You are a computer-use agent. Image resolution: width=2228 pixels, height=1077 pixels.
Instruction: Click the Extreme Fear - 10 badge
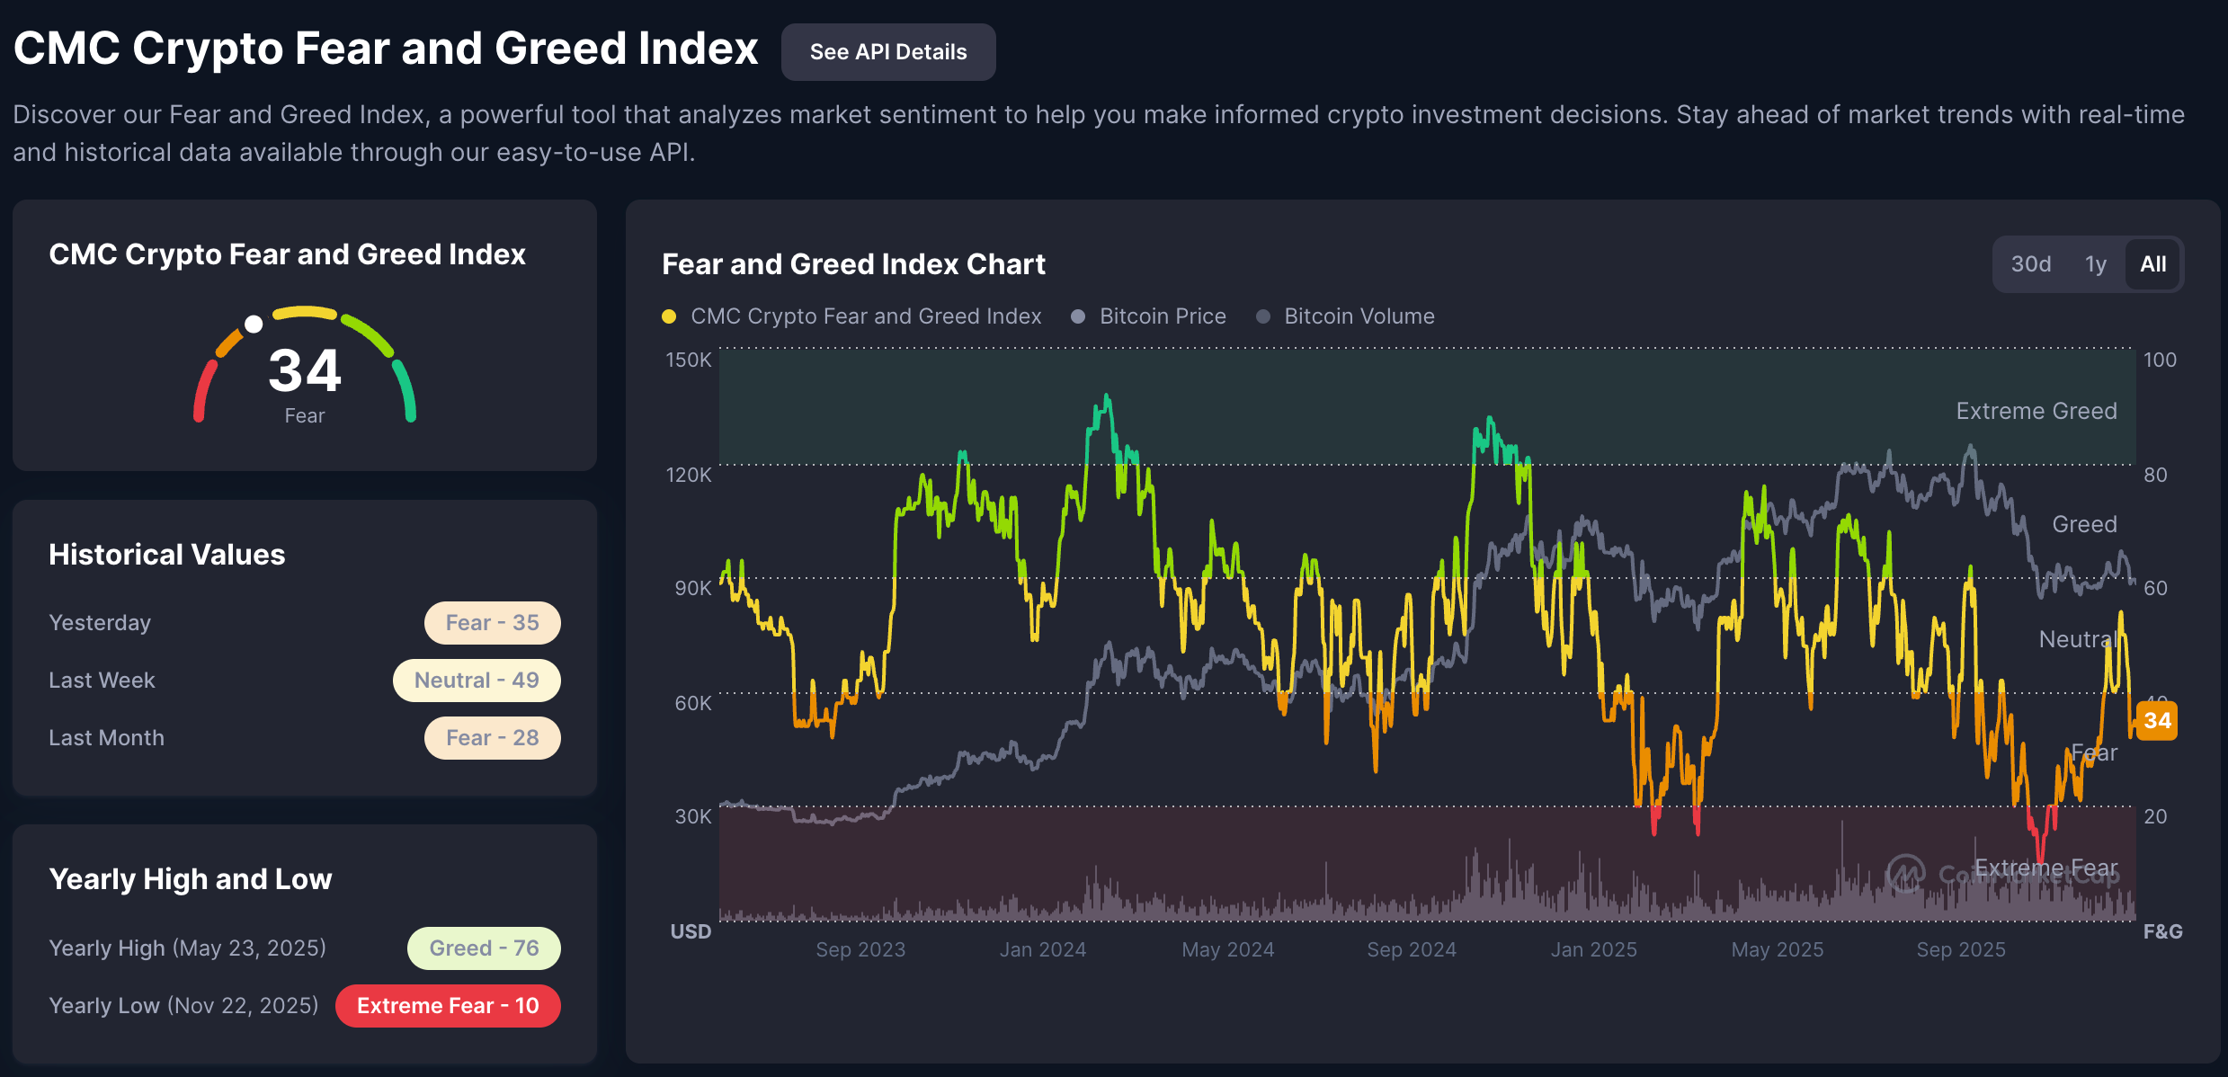pos(448,1006)
